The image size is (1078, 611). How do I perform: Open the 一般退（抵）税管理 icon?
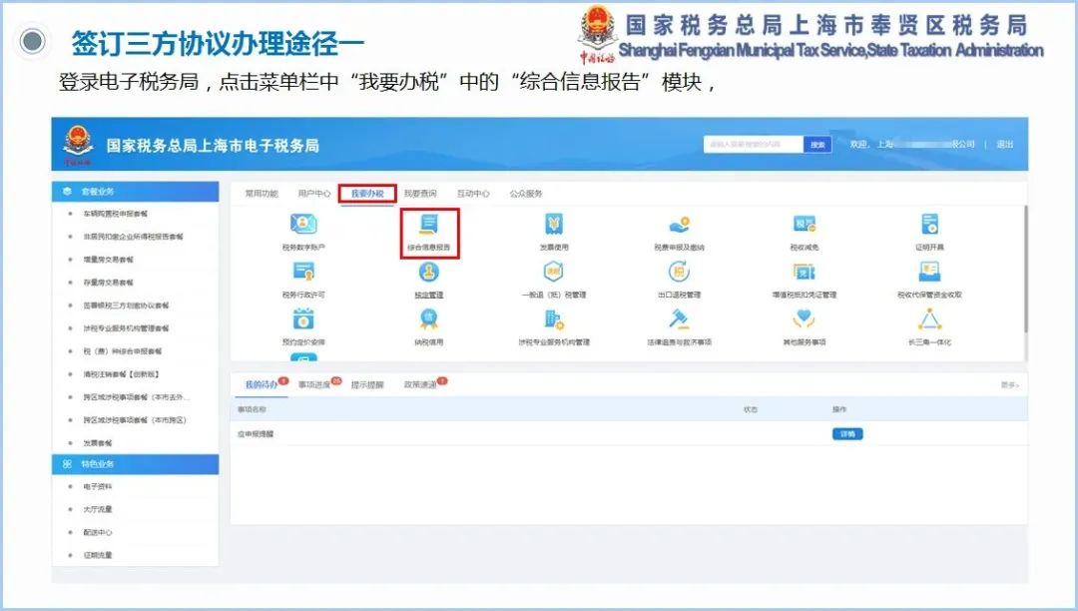coord(553,273)
